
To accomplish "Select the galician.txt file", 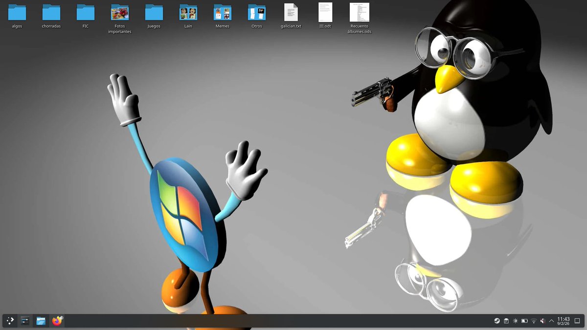I will pyautogui.click(x=291, y=16).
